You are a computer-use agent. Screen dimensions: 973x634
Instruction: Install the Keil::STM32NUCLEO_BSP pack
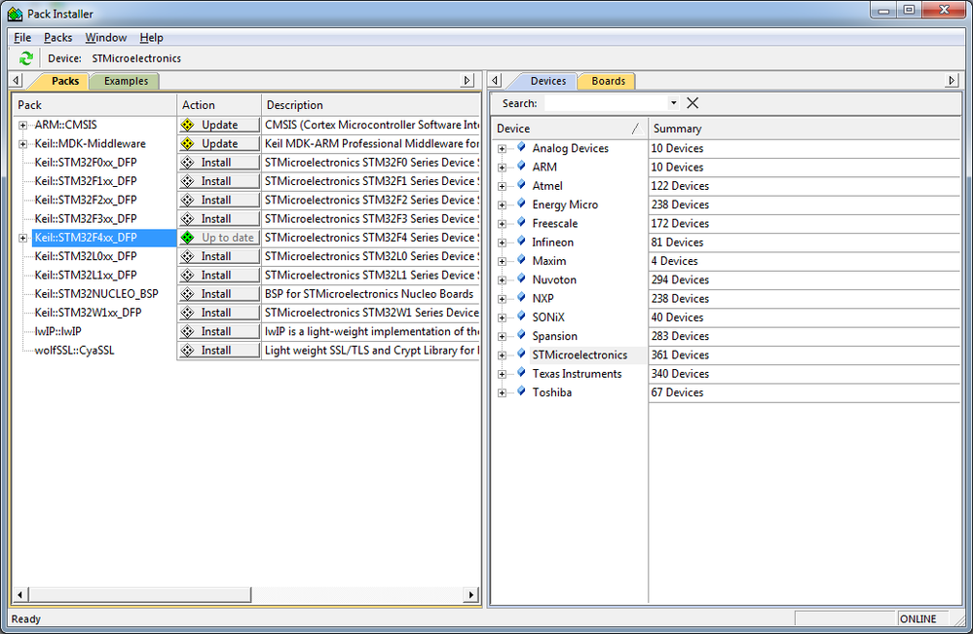(218, 293)
